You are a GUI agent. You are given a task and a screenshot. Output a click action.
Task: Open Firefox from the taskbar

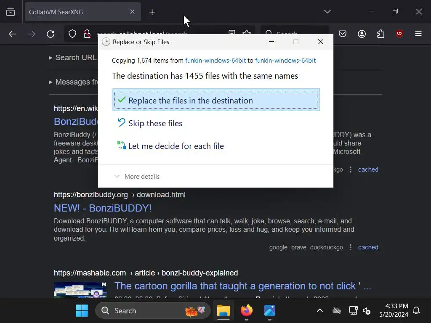point(247,311)
